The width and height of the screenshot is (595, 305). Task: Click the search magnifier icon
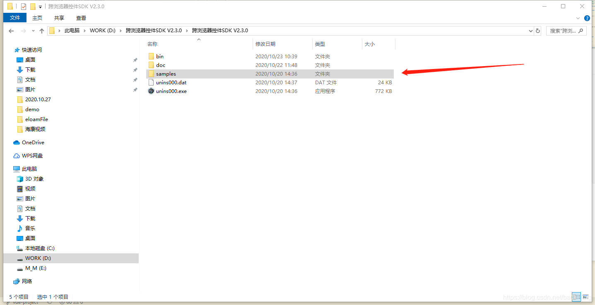coord(581,31)
